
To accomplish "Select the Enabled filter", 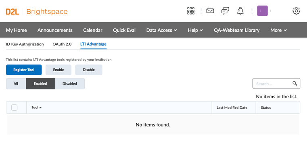I will click(x=40, y=84).
